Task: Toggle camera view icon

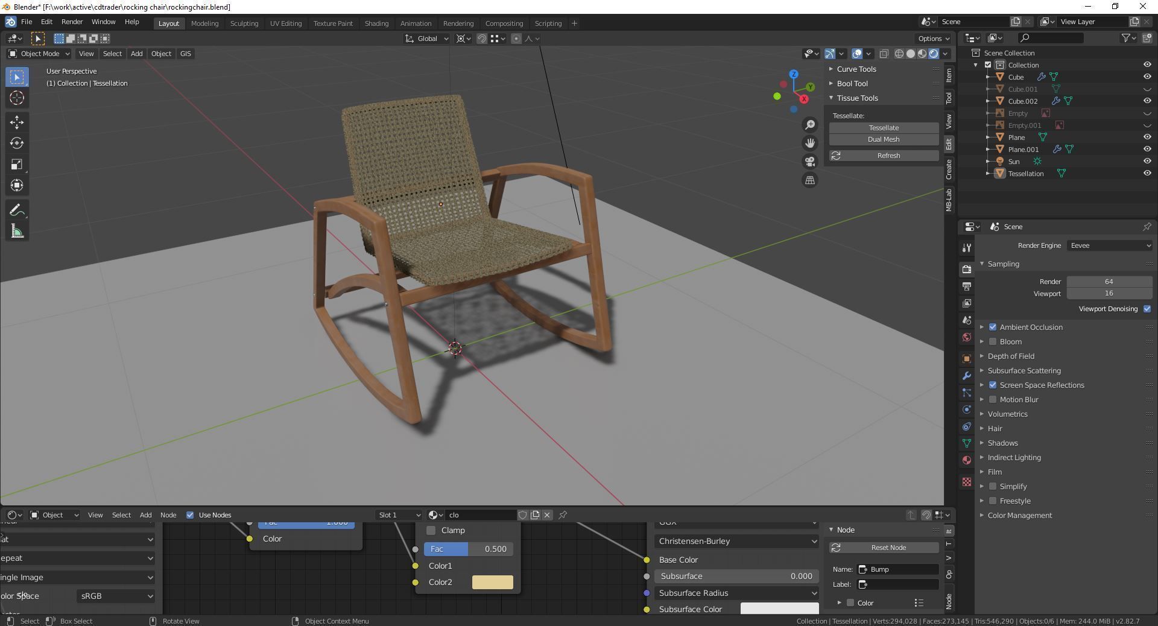Action: click(x=810, y=162)
